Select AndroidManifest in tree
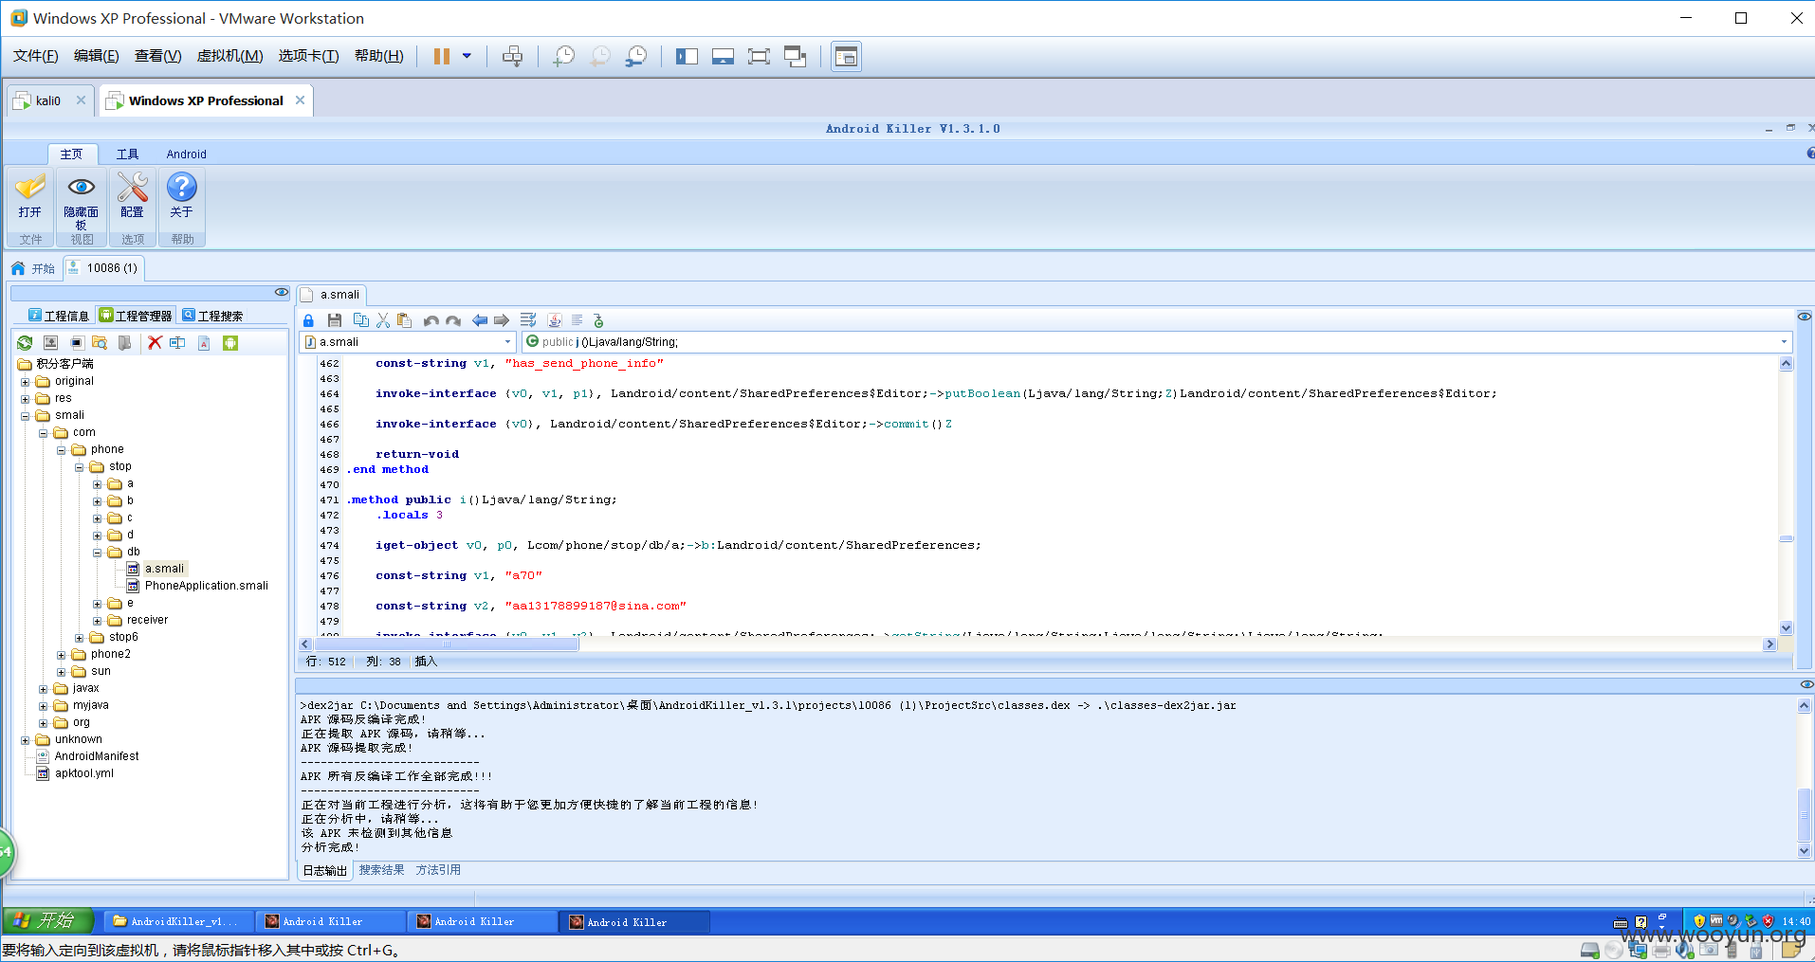Screen dimensions: 1815x962 96,756
